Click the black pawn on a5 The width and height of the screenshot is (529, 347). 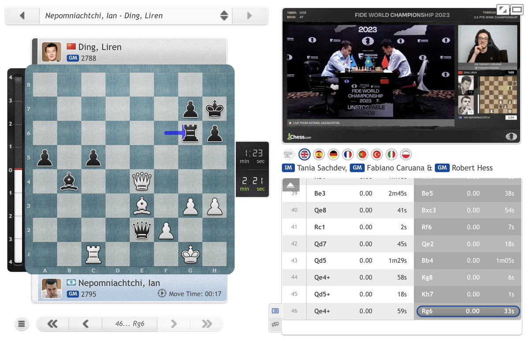click(x=45, y=157)
